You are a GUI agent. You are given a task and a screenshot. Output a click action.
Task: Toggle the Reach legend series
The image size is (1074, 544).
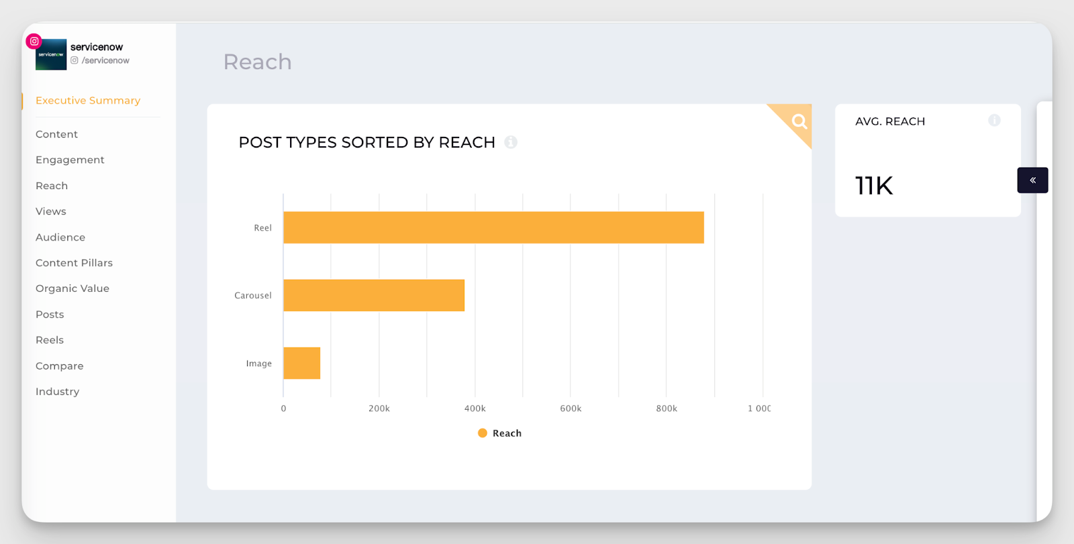click(x=507, y=433)
